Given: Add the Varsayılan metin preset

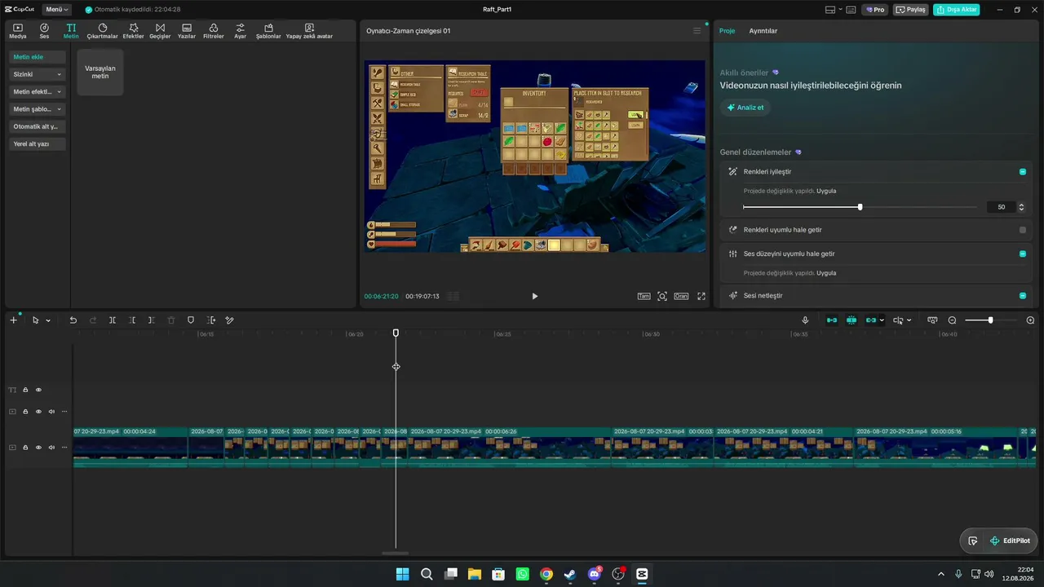Looking at the screenshot, I should pos(100,72).
